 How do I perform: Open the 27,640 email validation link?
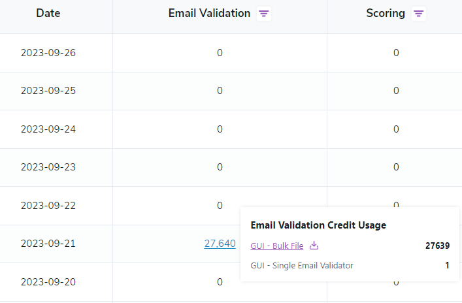coord(220,244)
